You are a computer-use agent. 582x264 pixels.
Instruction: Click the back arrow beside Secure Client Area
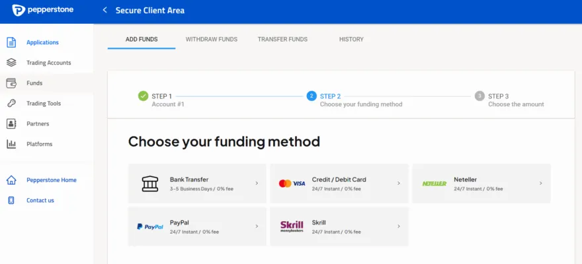pyautogui.click(x=104, y=10)
